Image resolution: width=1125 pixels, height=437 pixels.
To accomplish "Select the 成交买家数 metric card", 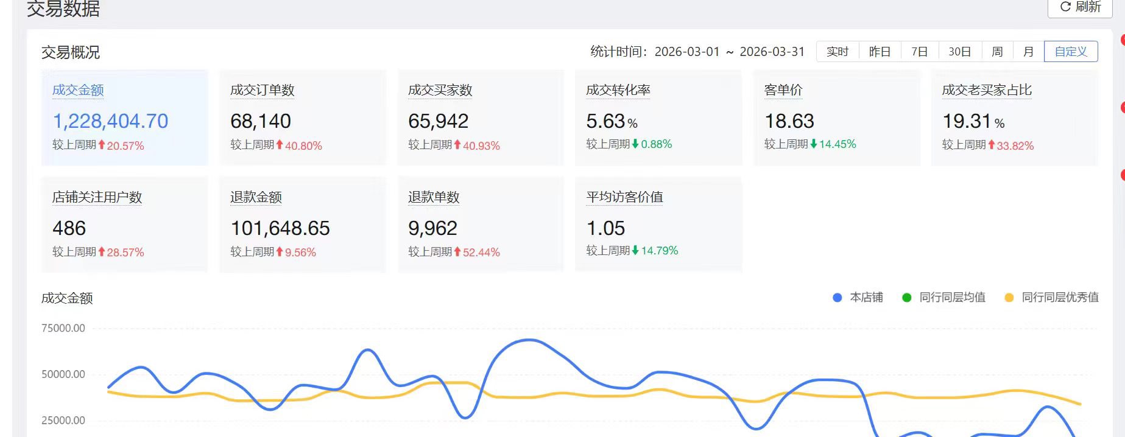I will coord(481,117).
